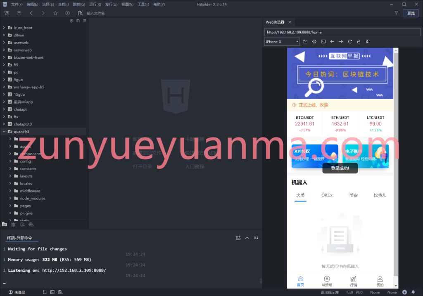This screenshot has width=423, height=296.
Task: Click the QR code icon in browser toolbar
Action: click(x=368, y=42)
